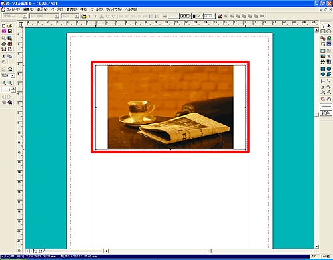Copy selection with the copy icon
The height and width of the screenshot is (260, 333).
[x=10, y=56]
